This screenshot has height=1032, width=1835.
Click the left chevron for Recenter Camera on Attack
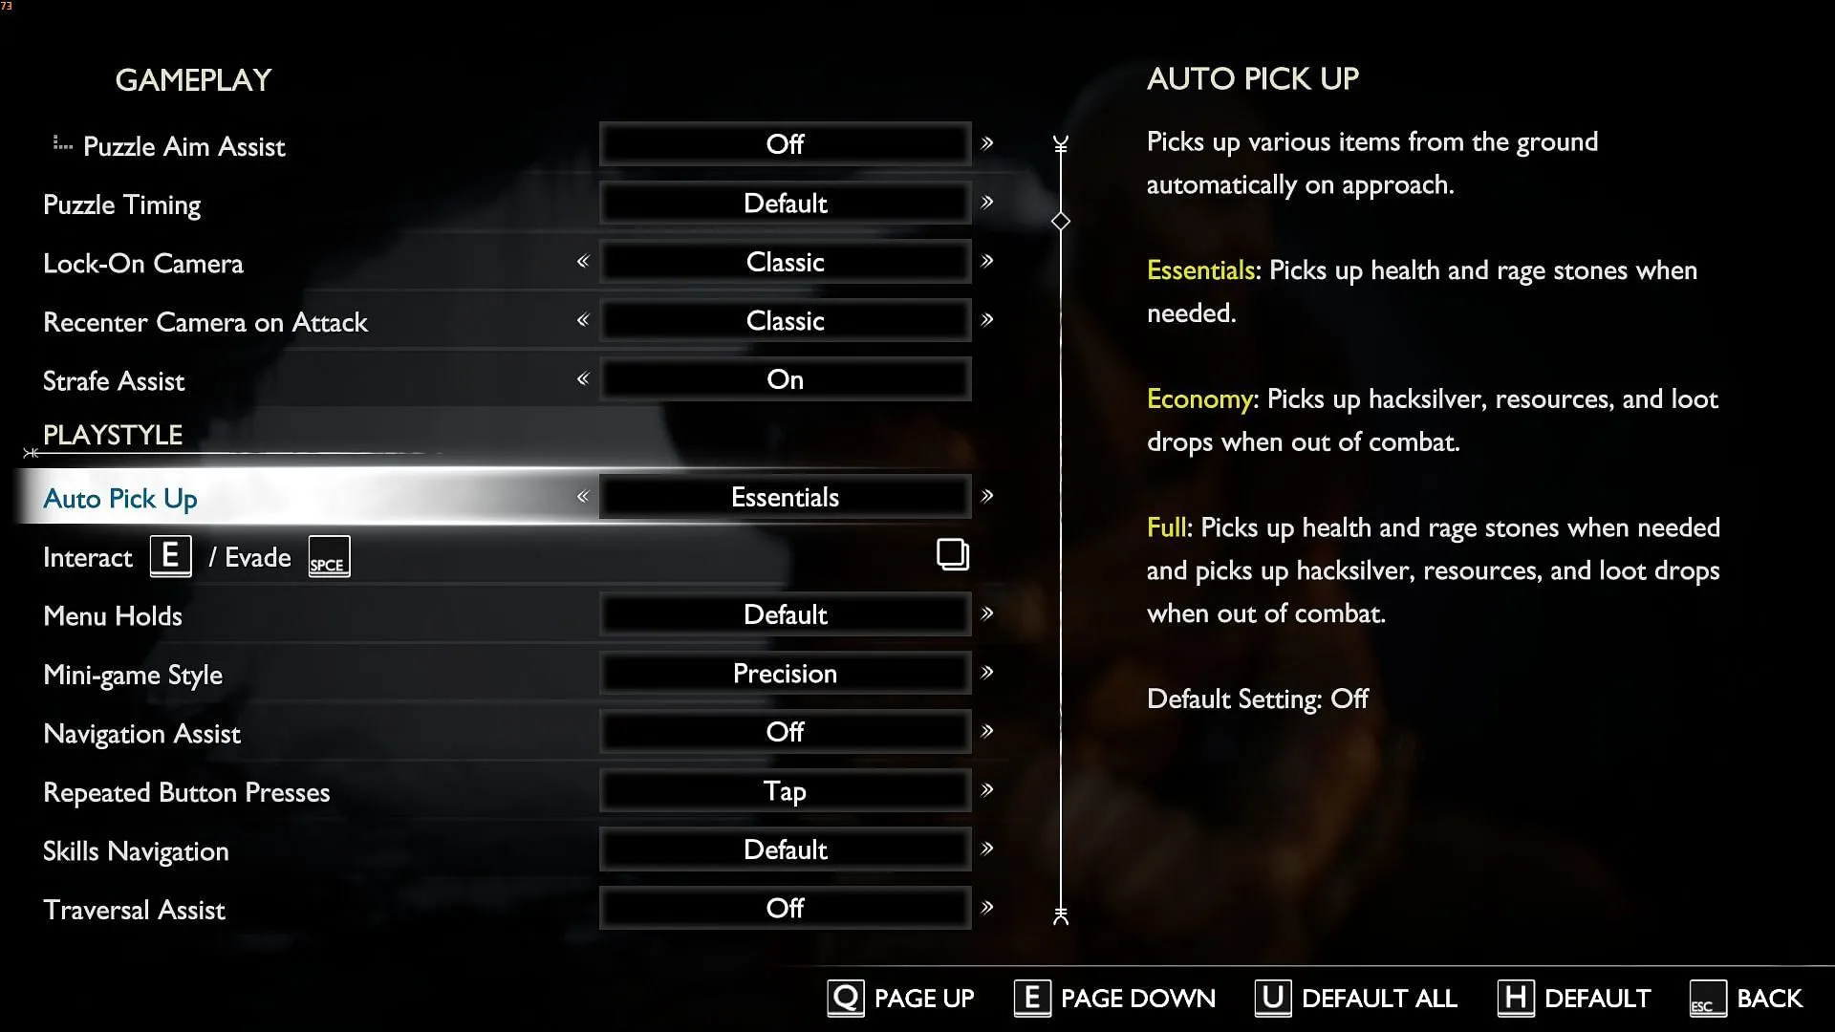point(582,320)
